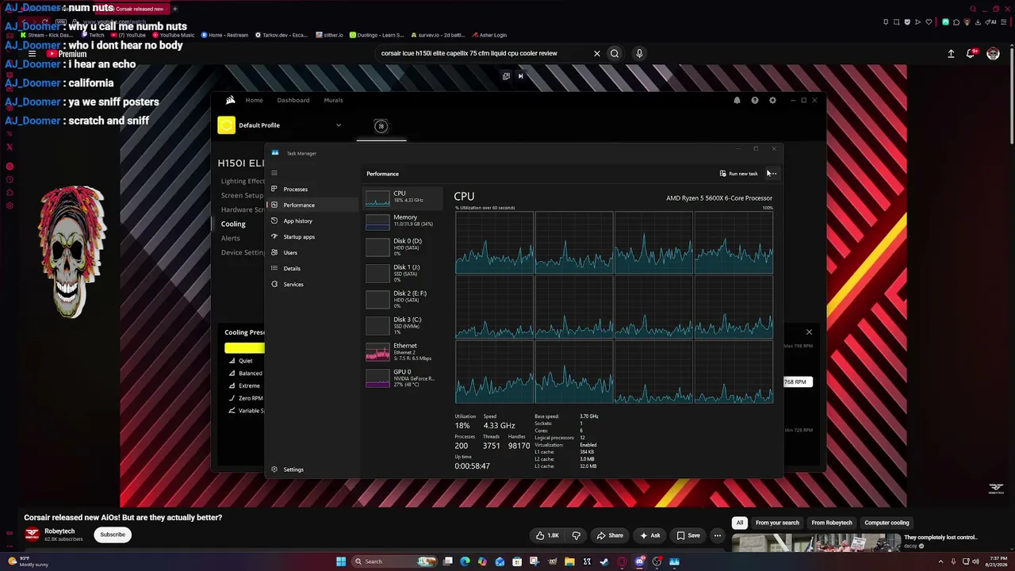Image resolution: width=1015 pixels, height=571 pixels.
Task: Open iCUE settings gear
Action: tap(772, 100)
